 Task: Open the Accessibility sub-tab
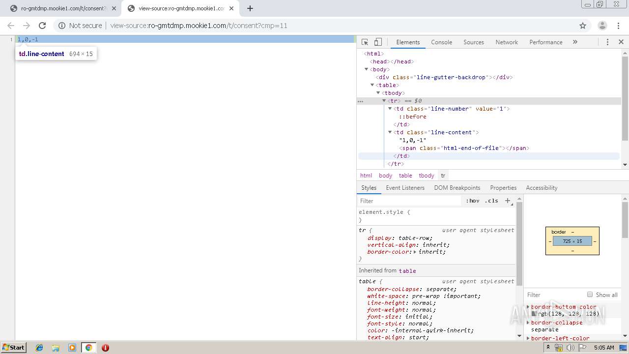542,188
